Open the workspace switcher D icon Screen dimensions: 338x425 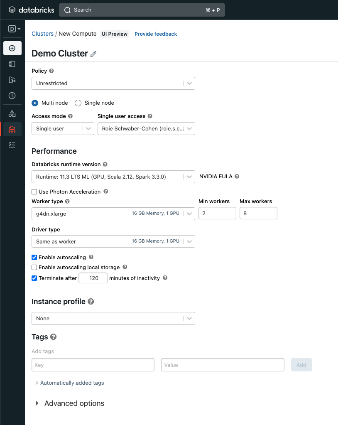(x=15, y=29)
